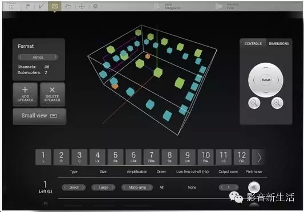Change Size from Large using right arrow

point(112,187)
